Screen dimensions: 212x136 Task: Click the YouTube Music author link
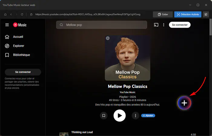(128, 92)
